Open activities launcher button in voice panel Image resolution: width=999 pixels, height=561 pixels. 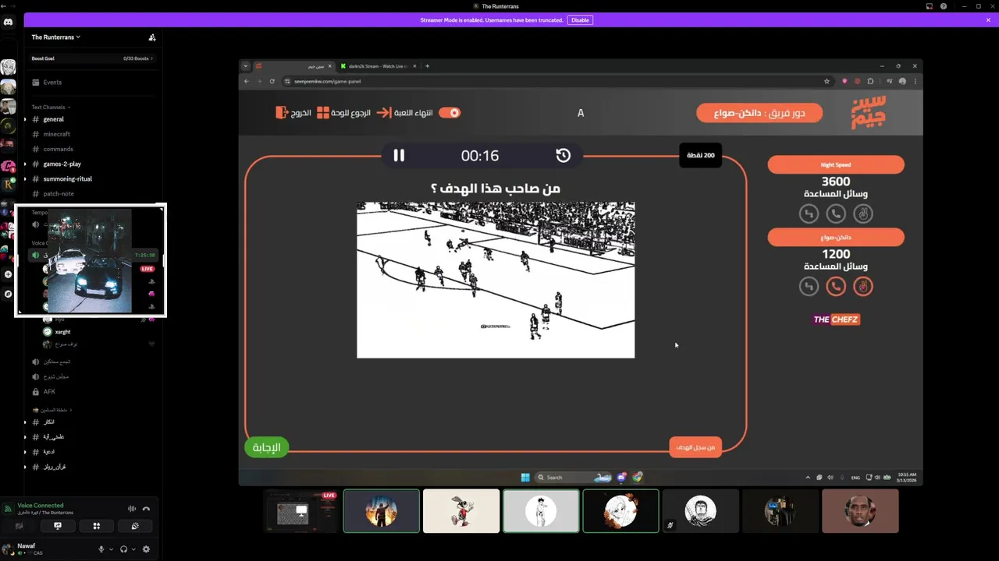97,526
